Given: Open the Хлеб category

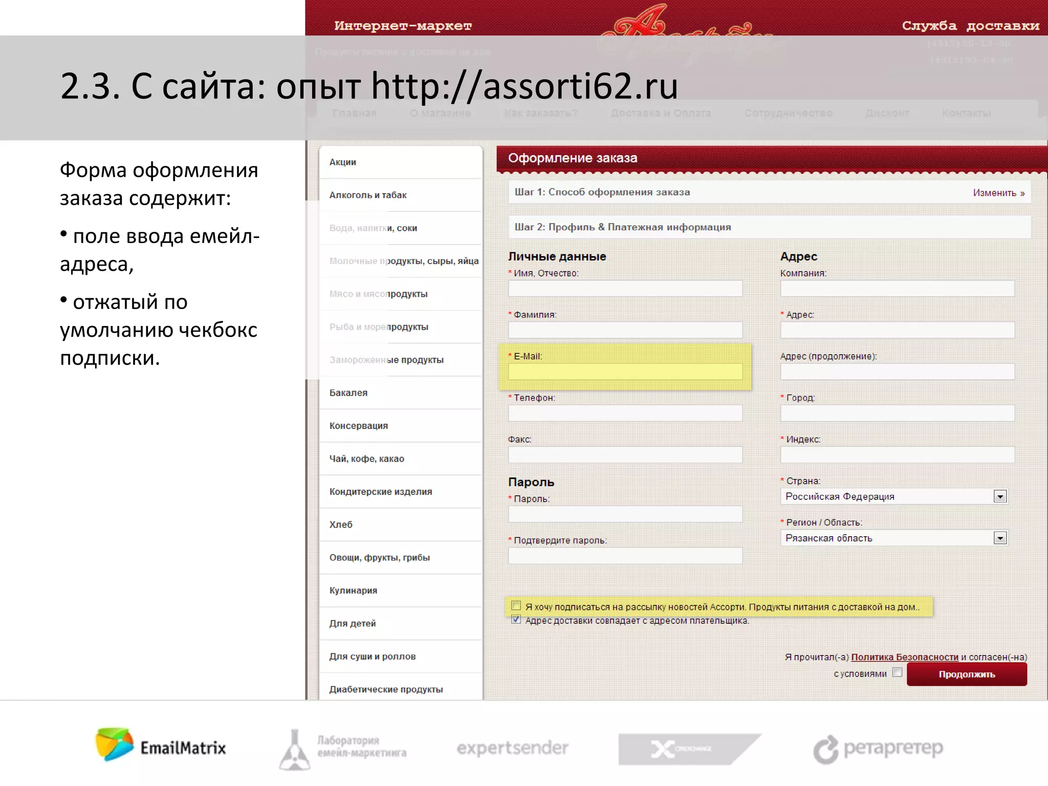Looking at the screenshot, I should pyautogui.click(x=400, y=525).
